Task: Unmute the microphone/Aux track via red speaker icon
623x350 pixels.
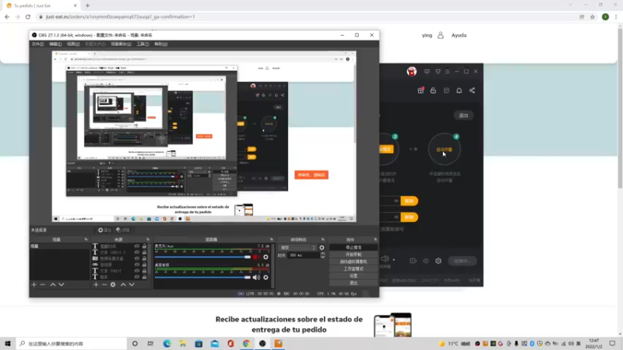Action: coord(256,257)
